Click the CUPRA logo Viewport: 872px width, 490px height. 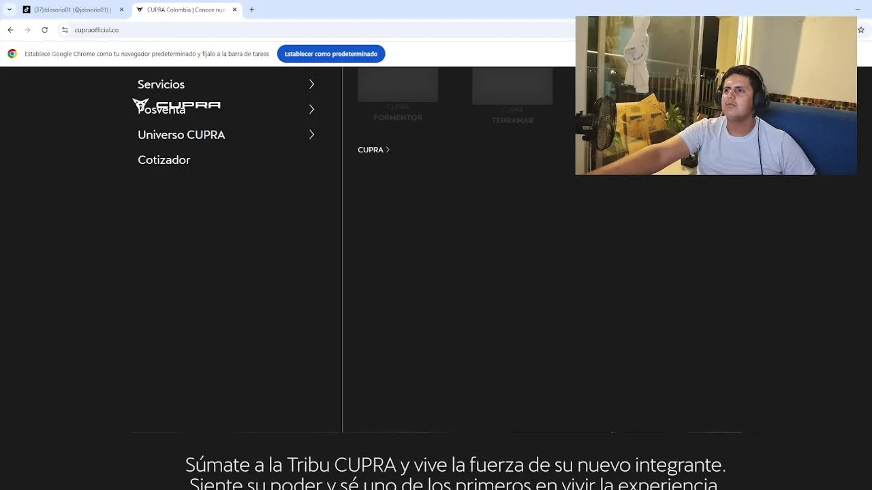pos(176,105)
